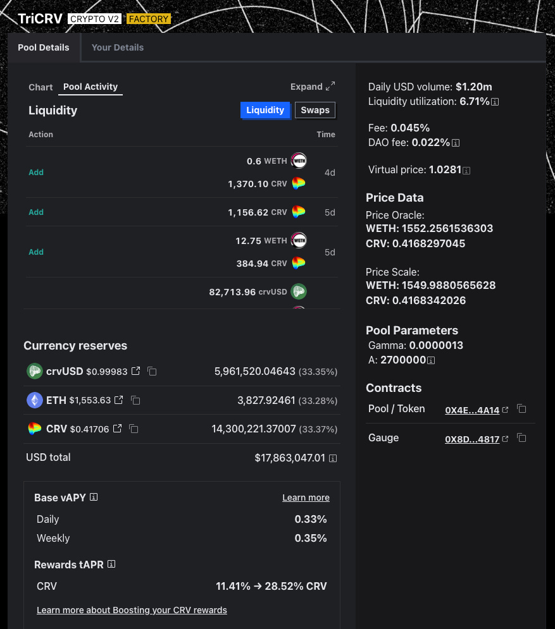Click Liquidity utilization info icon
Screen dimensions: 555x629
coord(495,102)
